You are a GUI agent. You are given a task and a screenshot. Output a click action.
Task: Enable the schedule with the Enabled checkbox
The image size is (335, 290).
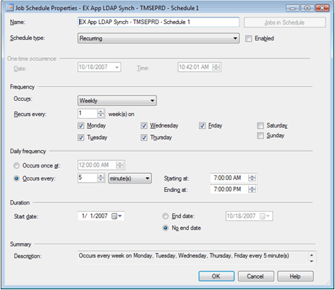coord(248,38)
